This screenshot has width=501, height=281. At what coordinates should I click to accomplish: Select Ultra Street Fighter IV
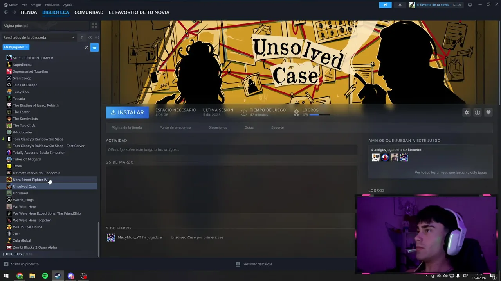[x=30, y=180]
